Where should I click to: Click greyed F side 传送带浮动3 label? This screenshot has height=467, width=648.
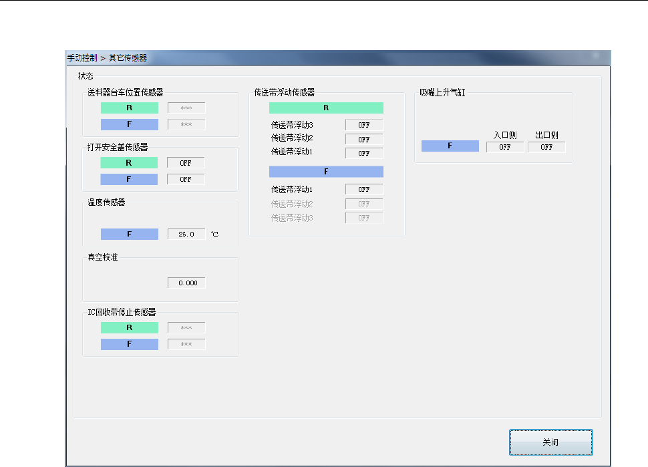(292, 218)
